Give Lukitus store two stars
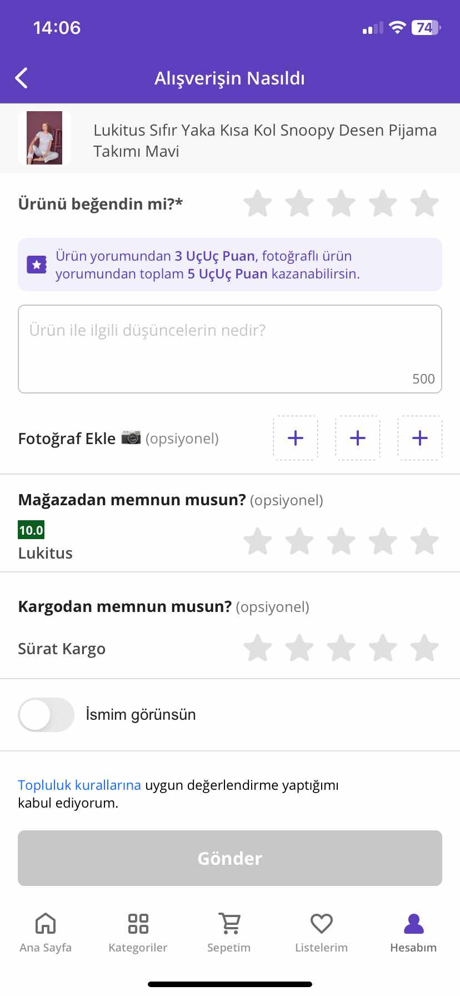This screenshot has width=460, height=996. 299,541
